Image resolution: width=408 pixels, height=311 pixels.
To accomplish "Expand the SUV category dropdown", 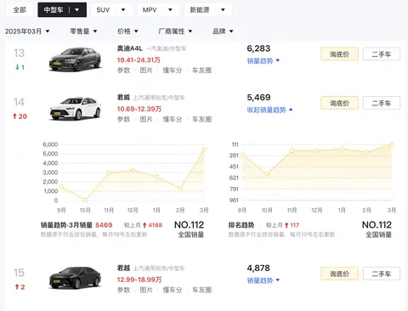I will pyautogui.click(x=123, y=10).
